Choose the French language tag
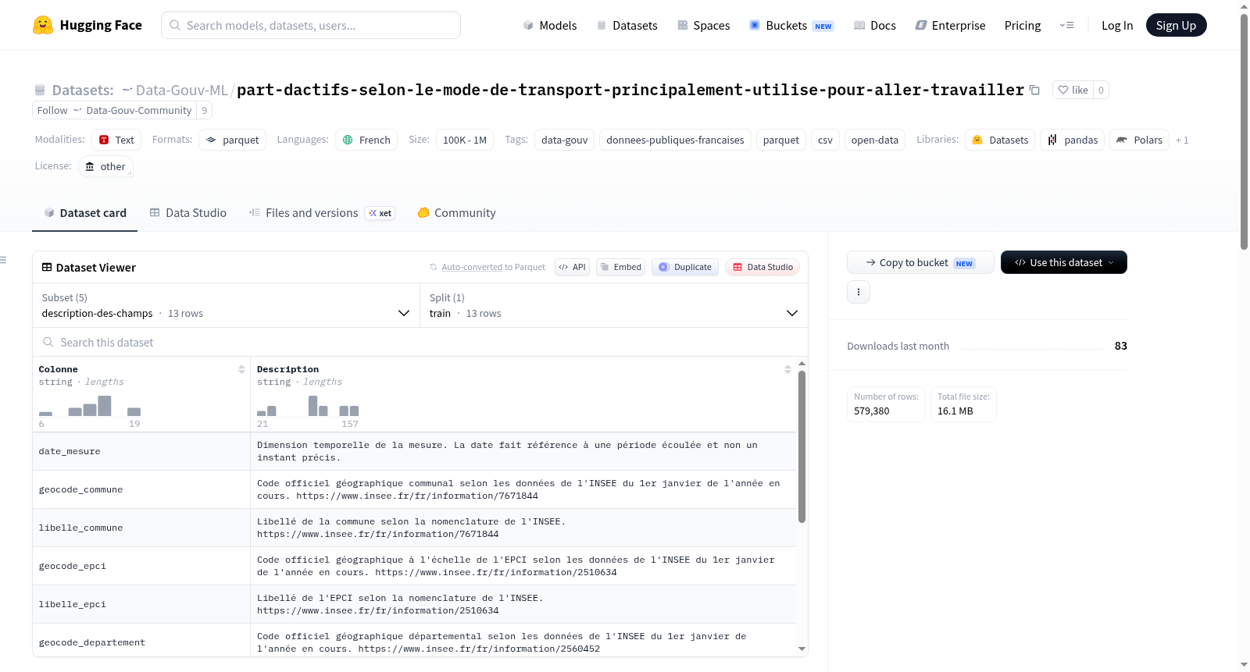 (366, 140)
